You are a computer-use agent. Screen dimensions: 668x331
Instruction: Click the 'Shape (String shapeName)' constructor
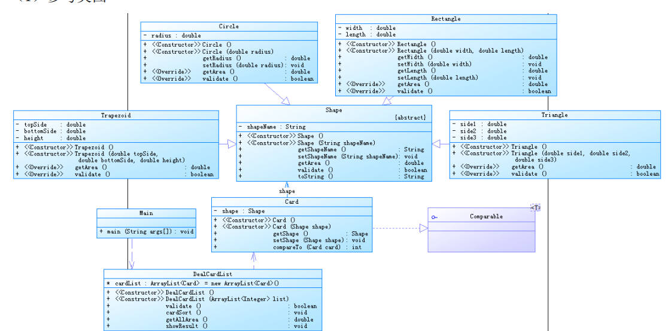[x=336, y=143]
